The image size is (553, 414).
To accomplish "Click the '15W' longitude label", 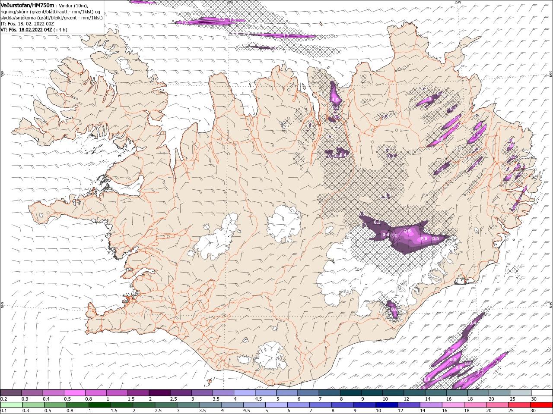I will (x=458, y=2).
